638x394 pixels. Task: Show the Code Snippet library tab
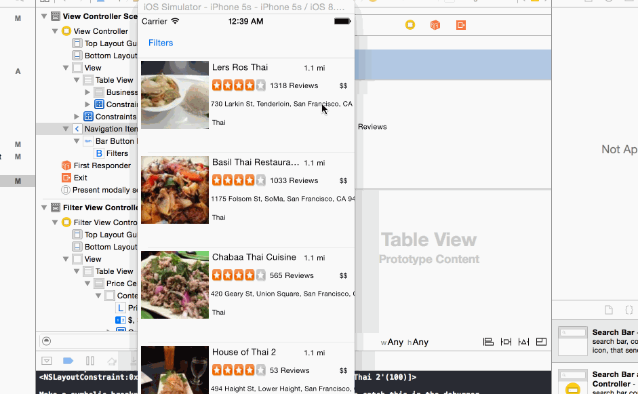pos(629,310)
